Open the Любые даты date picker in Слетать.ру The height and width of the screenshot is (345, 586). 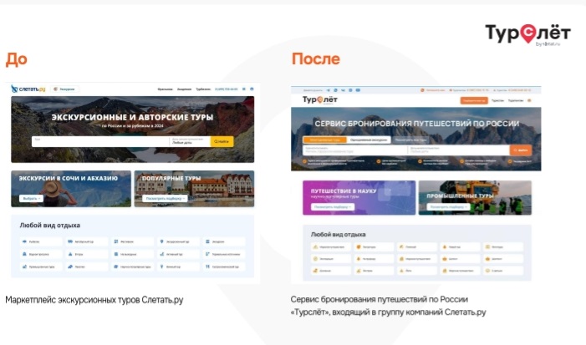190,141
